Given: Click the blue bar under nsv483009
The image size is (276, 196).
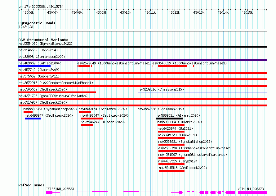Looking at the screenshot, I should point(34,66).
